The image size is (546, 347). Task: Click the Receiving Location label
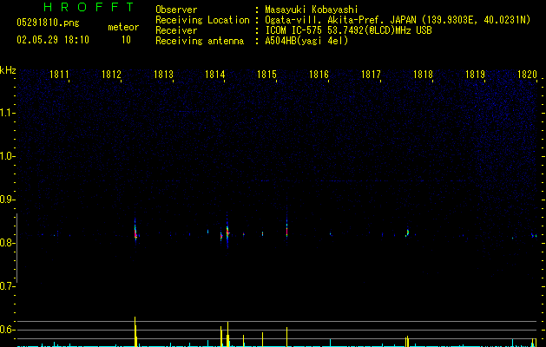202,20
